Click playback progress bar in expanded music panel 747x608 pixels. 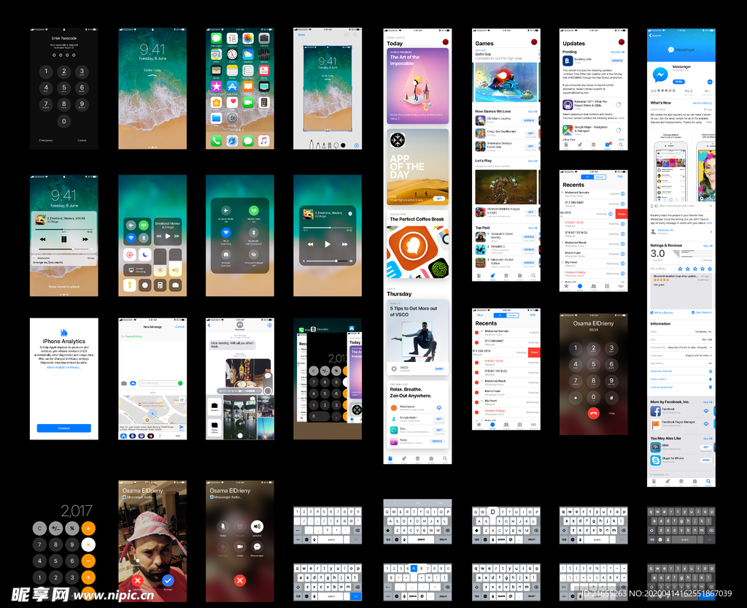[328, 228]
